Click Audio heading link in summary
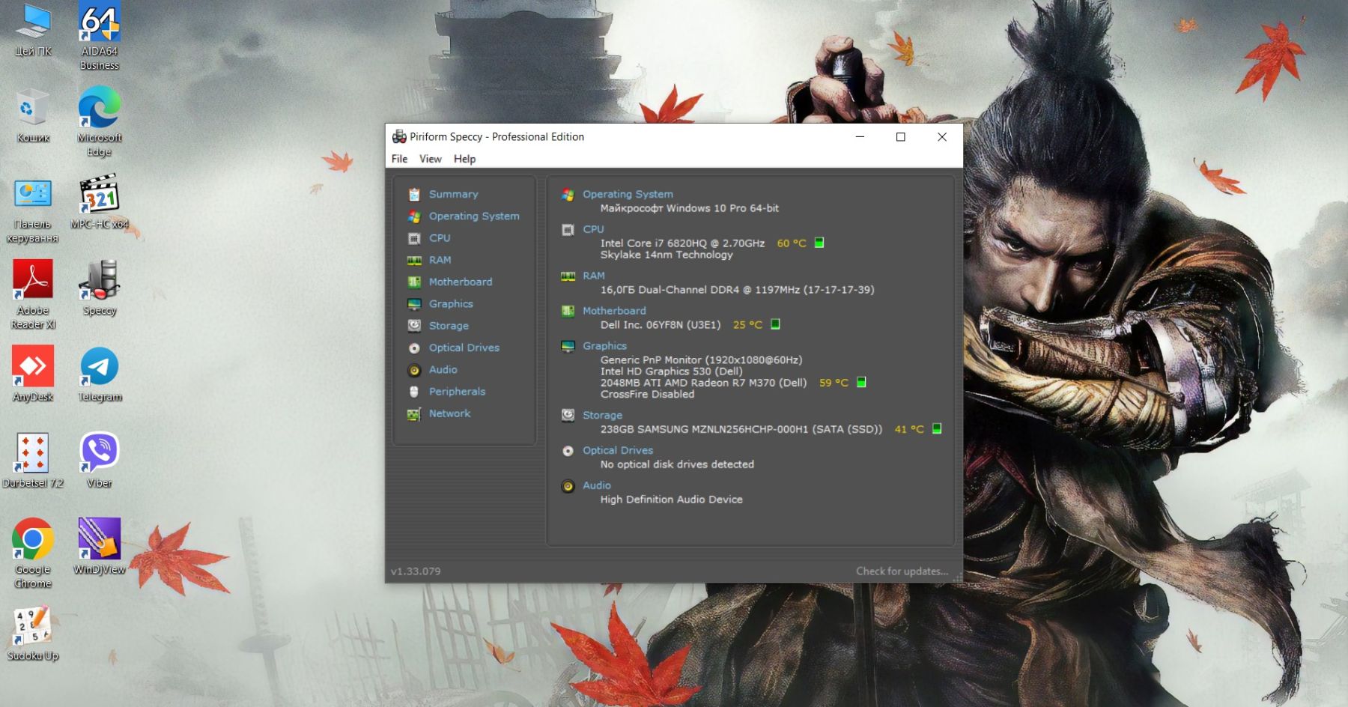Image resolution: width=1348 pixels, height=707 pixels. [597, 485]
